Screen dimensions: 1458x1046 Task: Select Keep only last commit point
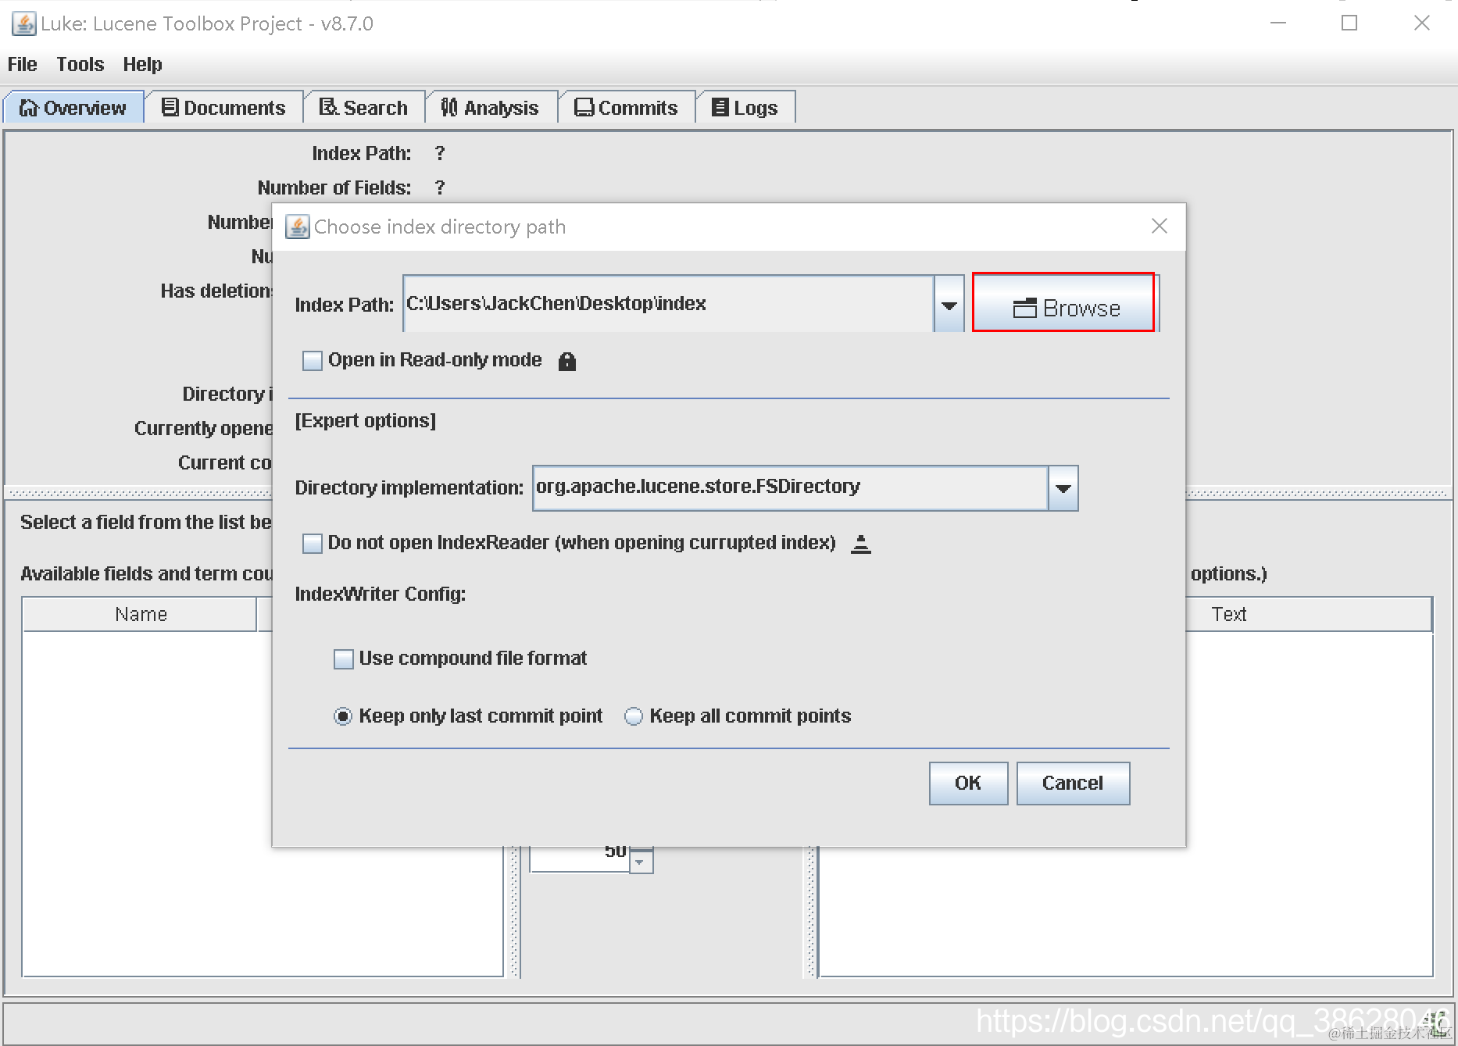(343, 716)
